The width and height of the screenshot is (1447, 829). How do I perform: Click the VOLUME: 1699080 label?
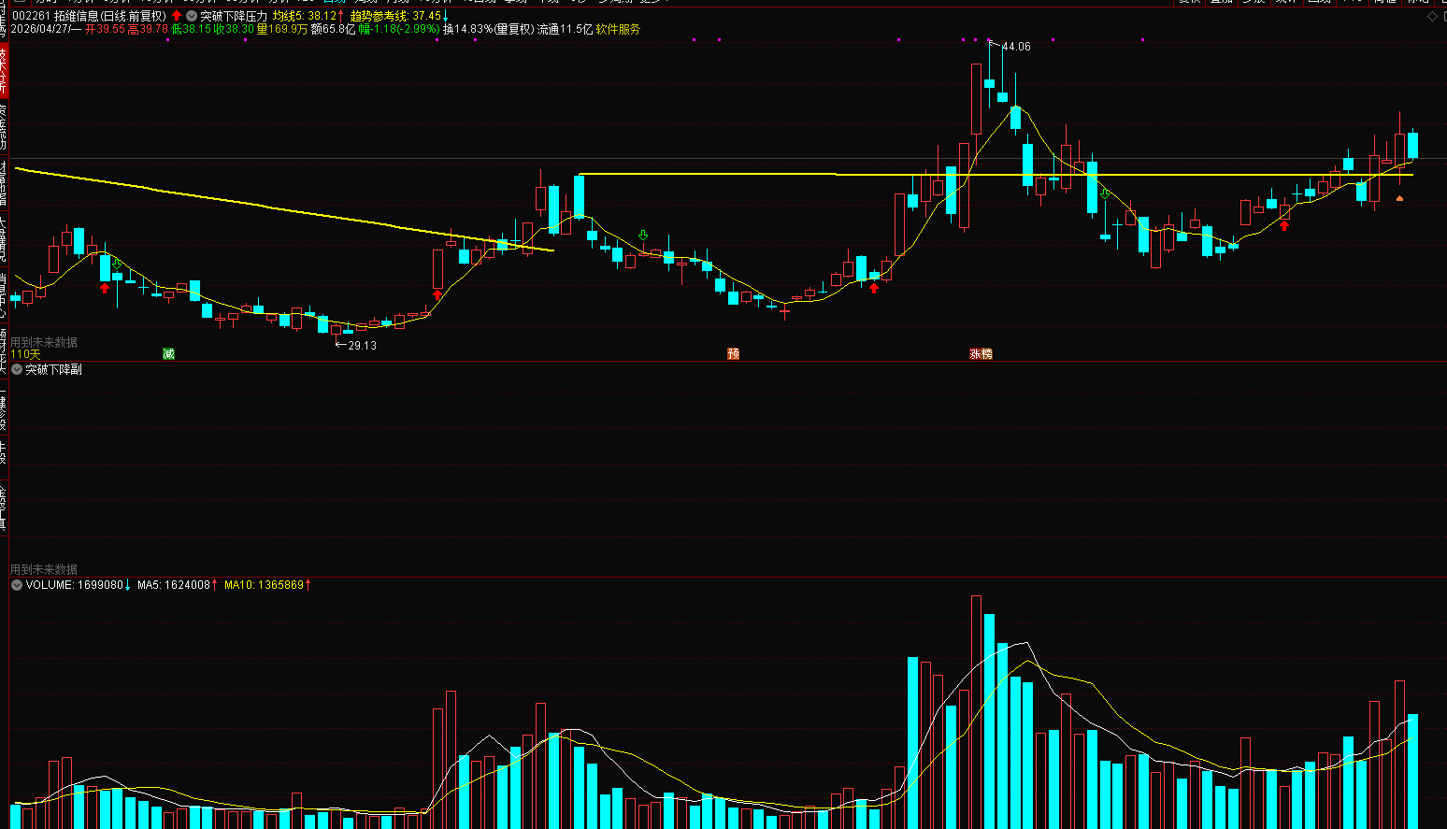[x=75, y=584]
